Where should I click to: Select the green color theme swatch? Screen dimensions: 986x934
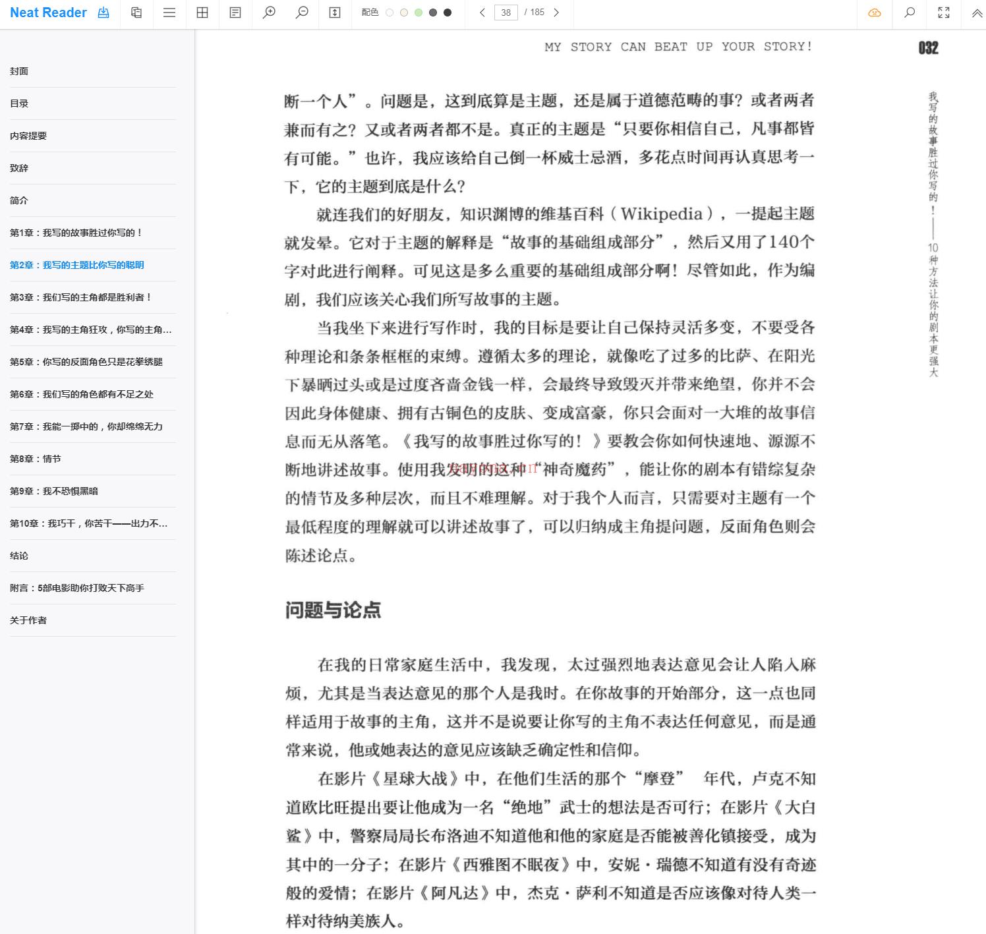tap(419, 13)
